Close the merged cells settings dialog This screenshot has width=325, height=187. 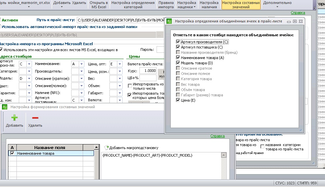point(301,21)
